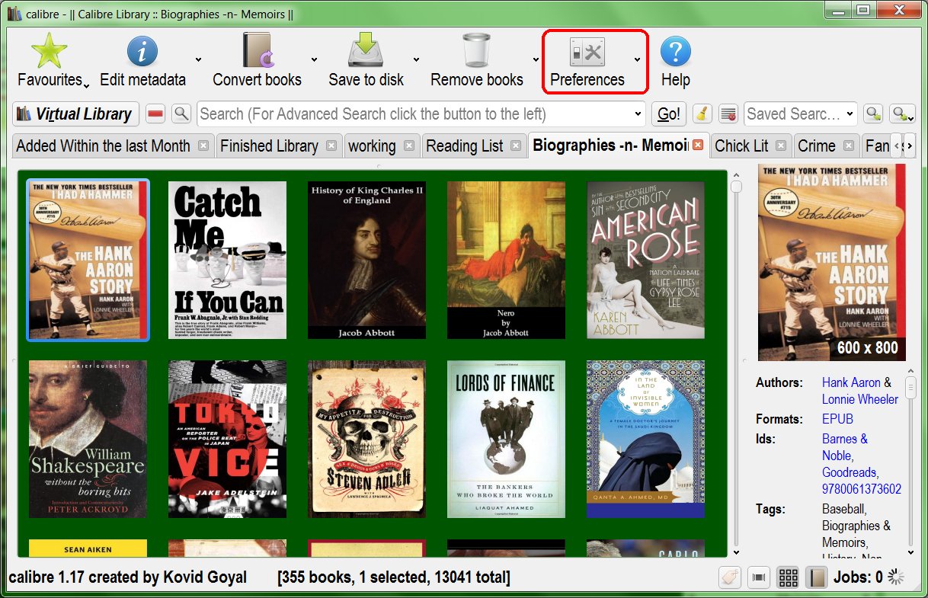Open Preferences from the toolbar
The image size is (928, 598).
(587, 60)
